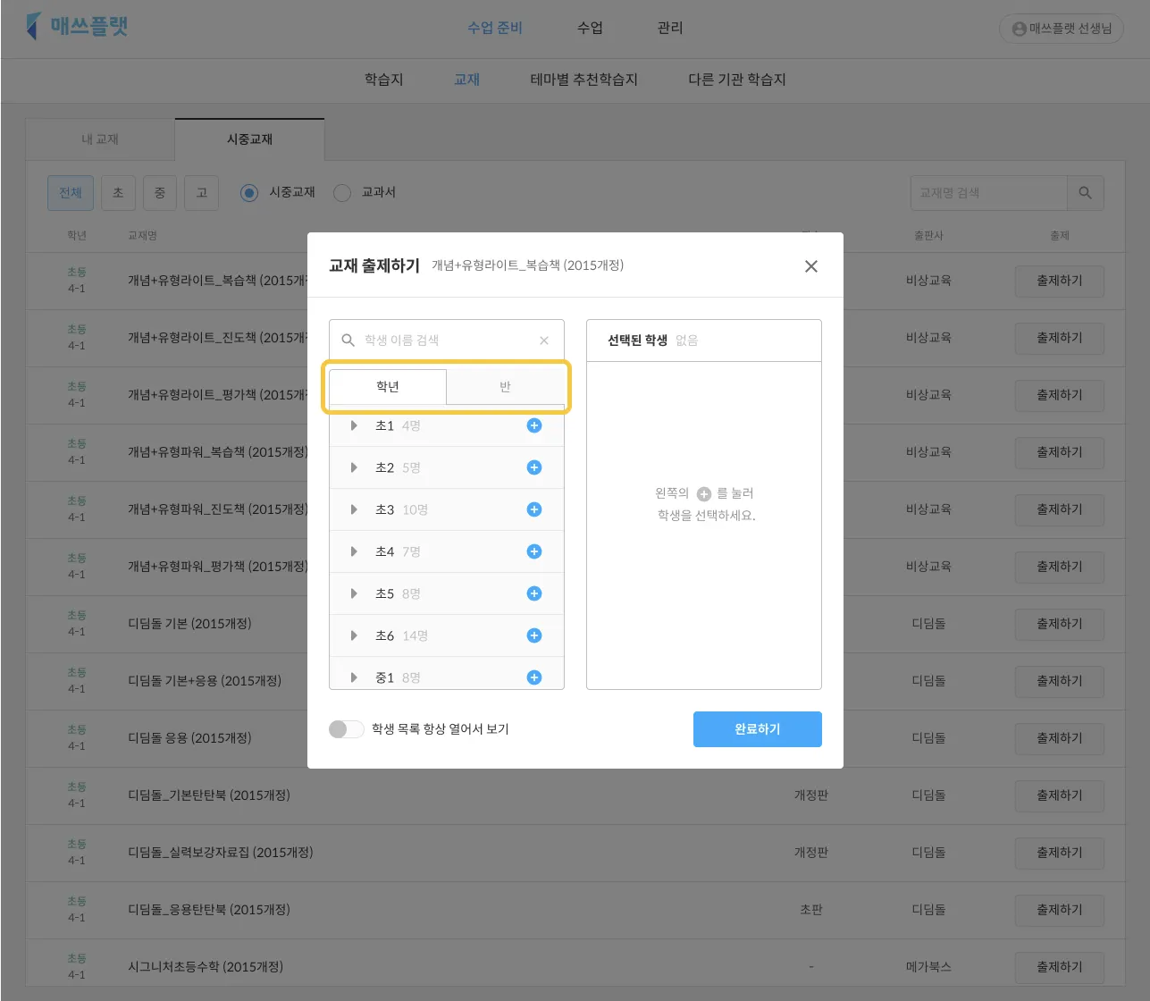Image resolution: width=1150 pixels, height=1001 pixels.
Task: Add all 중1 students with plus icon
Action: (x=534, y=677)
